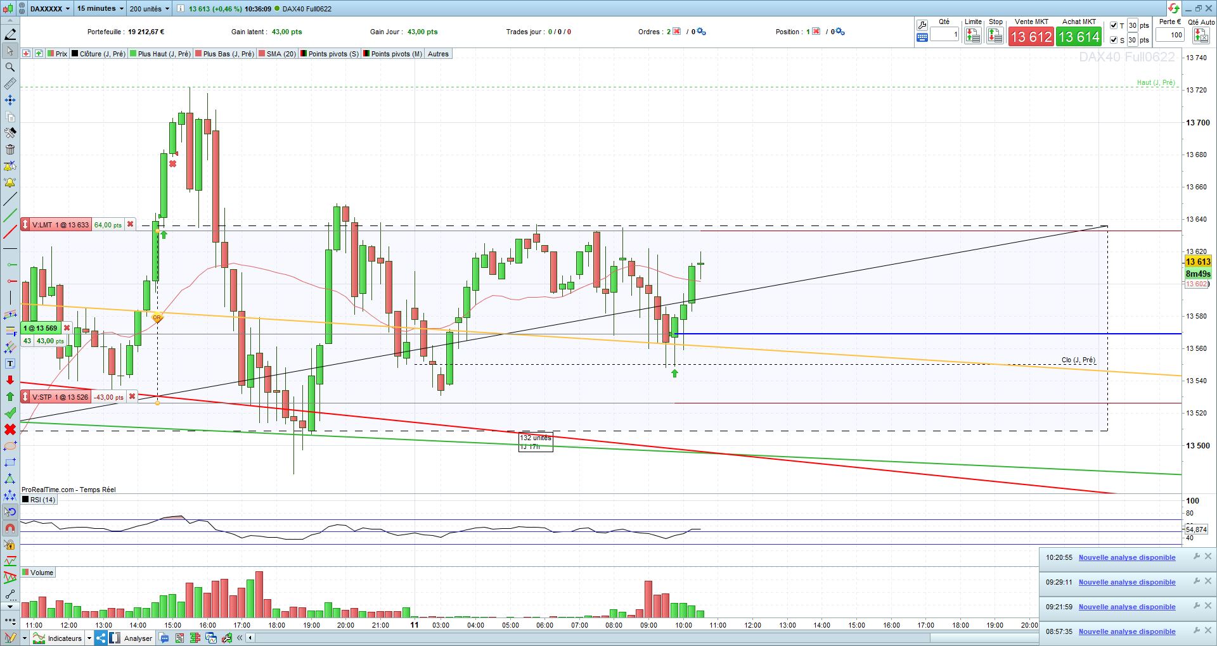The width and height of the screenshot is (1217, 646).
Task: Select the ruler measurement tool
Action: (x=10, y=84)
